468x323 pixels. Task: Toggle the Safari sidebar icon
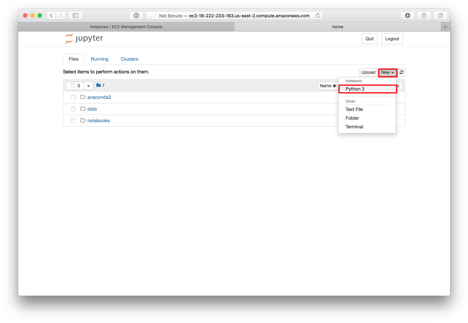[75, 15]
